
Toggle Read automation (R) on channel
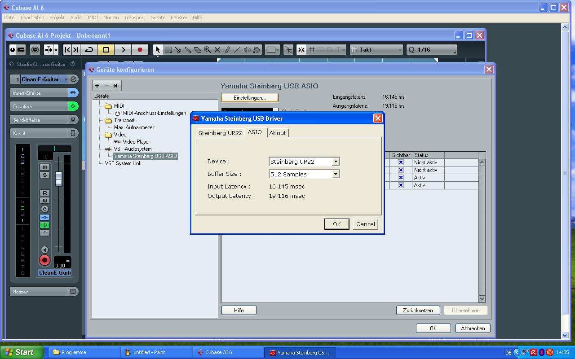point(44,193)
